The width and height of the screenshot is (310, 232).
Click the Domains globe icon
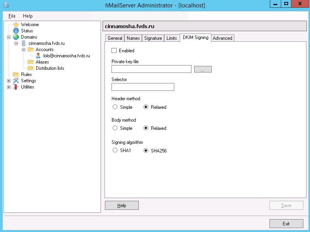pos(16,37)
